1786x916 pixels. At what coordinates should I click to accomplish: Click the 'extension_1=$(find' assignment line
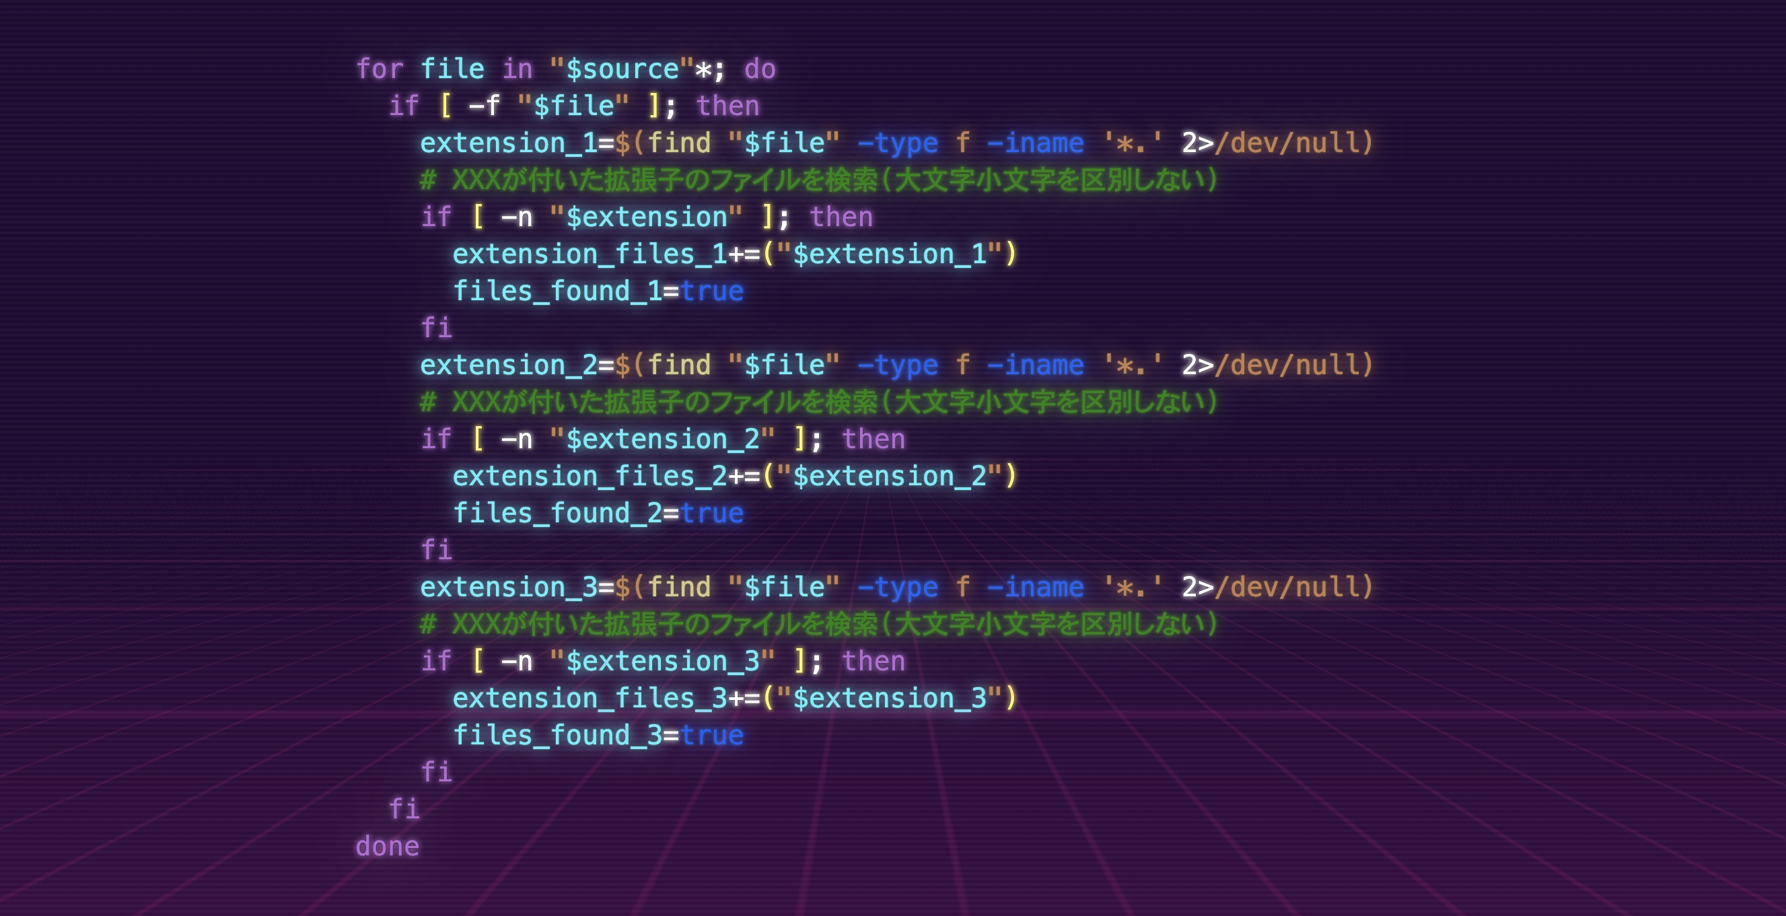tap(896, 143)
